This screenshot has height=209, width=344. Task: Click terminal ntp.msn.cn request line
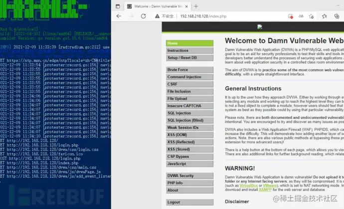pos(55,61)
